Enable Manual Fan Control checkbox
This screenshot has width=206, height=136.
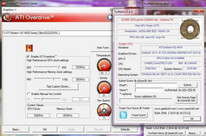click(29, 94)
